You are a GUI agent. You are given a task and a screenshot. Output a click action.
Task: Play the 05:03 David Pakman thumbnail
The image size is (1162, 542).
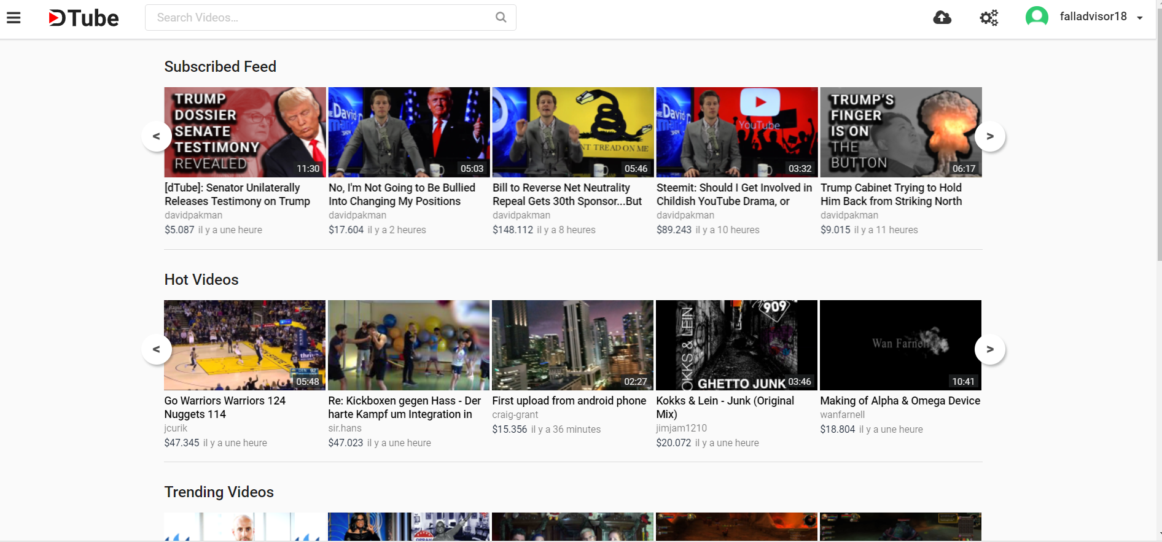[x=409, y=132]
